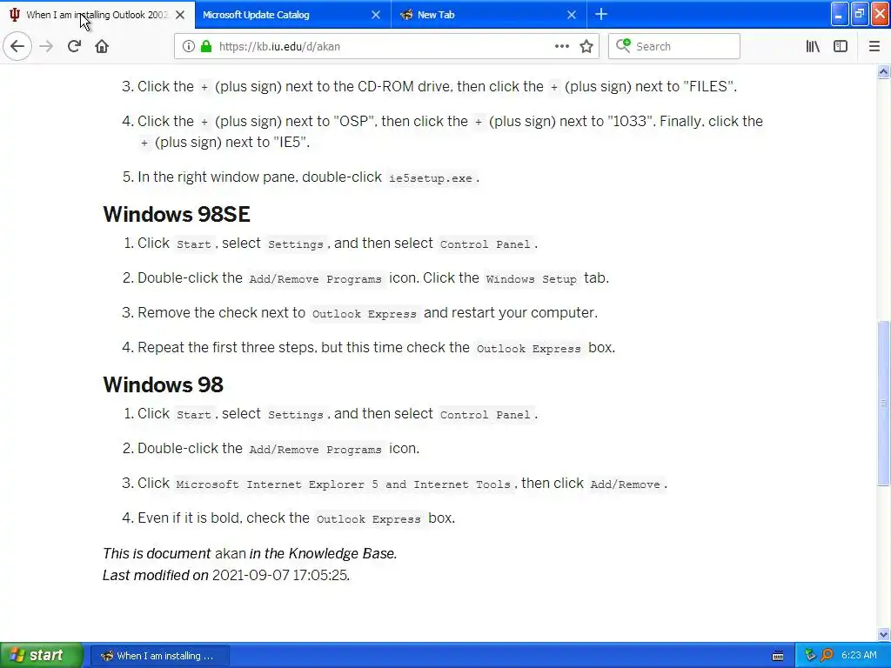Viewport: 891px width, 668px height.
Task: Show site information icon in address bar
Action: 188,47
